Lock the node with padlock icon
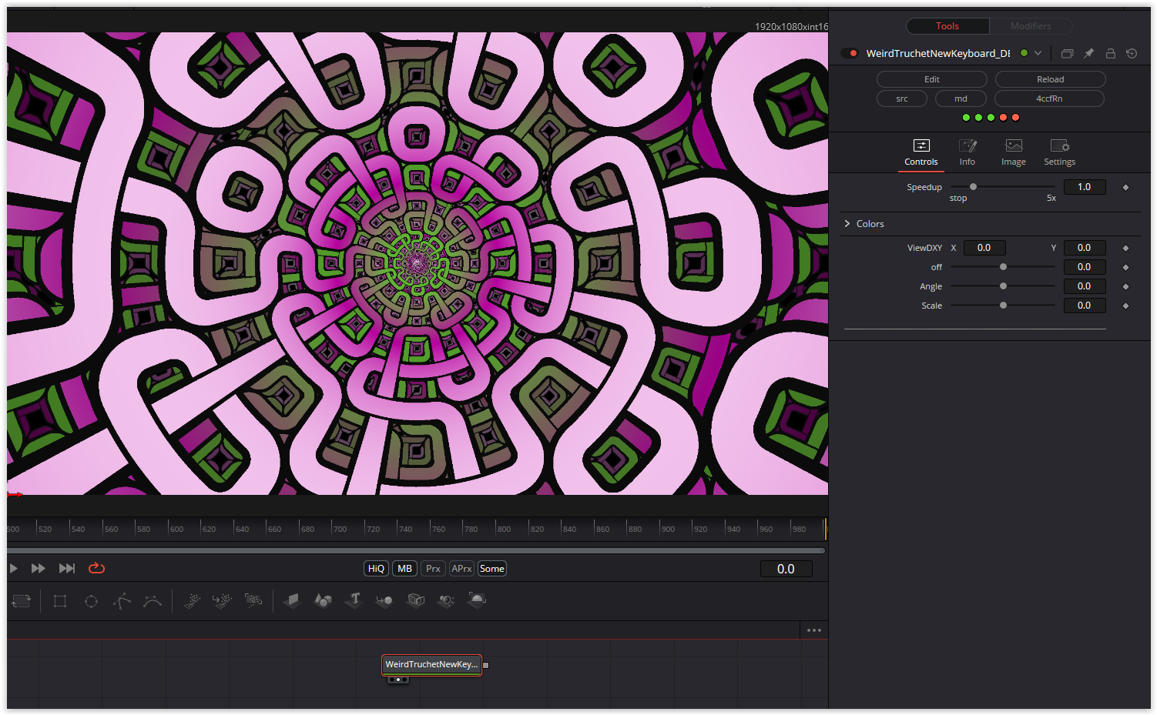Screen dimensions: 1157x715 [x=1110, y=53]
